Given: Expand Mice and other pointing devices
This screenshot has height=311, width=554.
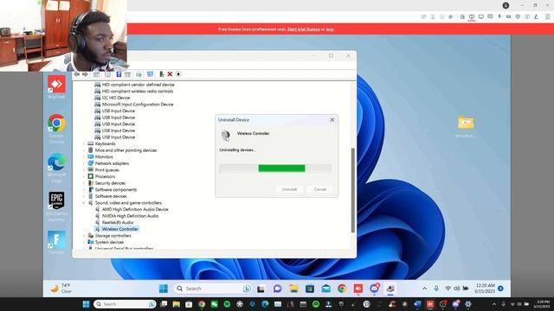Looking at the screenshot, I should click(84, 150).
